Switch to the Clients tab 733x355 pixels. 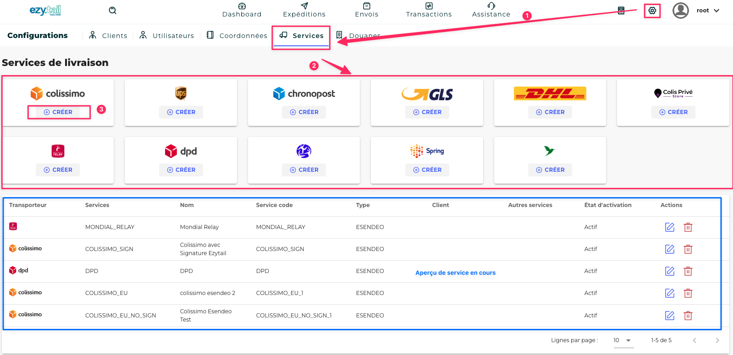[x=108, y=35]
